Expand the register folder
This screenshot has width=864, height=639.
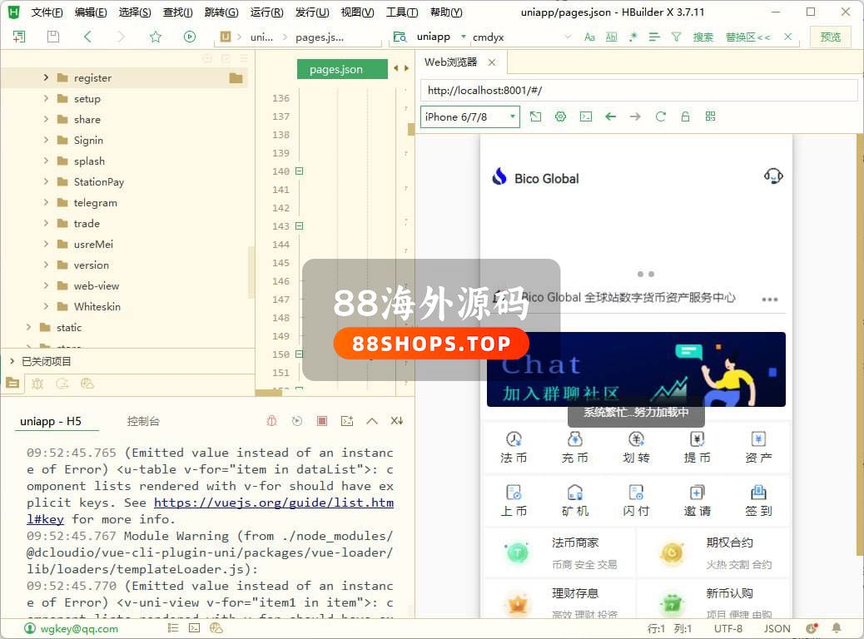[47, 77]
